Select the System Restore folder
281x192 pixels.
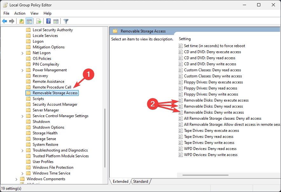tap(45, 145)
